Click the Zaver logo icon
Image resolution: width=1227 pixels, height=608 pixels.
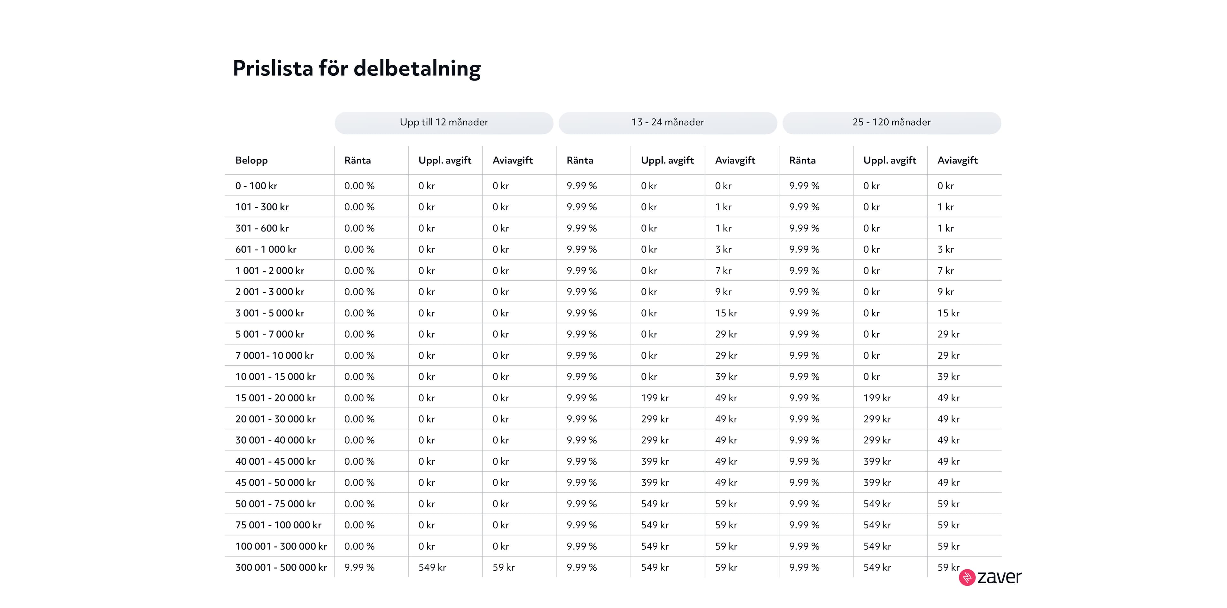point(967,578)
